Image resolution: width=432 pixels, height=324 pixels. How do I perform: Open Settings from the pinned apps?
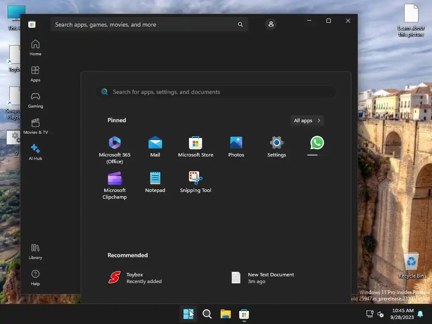tap(277, 146)
